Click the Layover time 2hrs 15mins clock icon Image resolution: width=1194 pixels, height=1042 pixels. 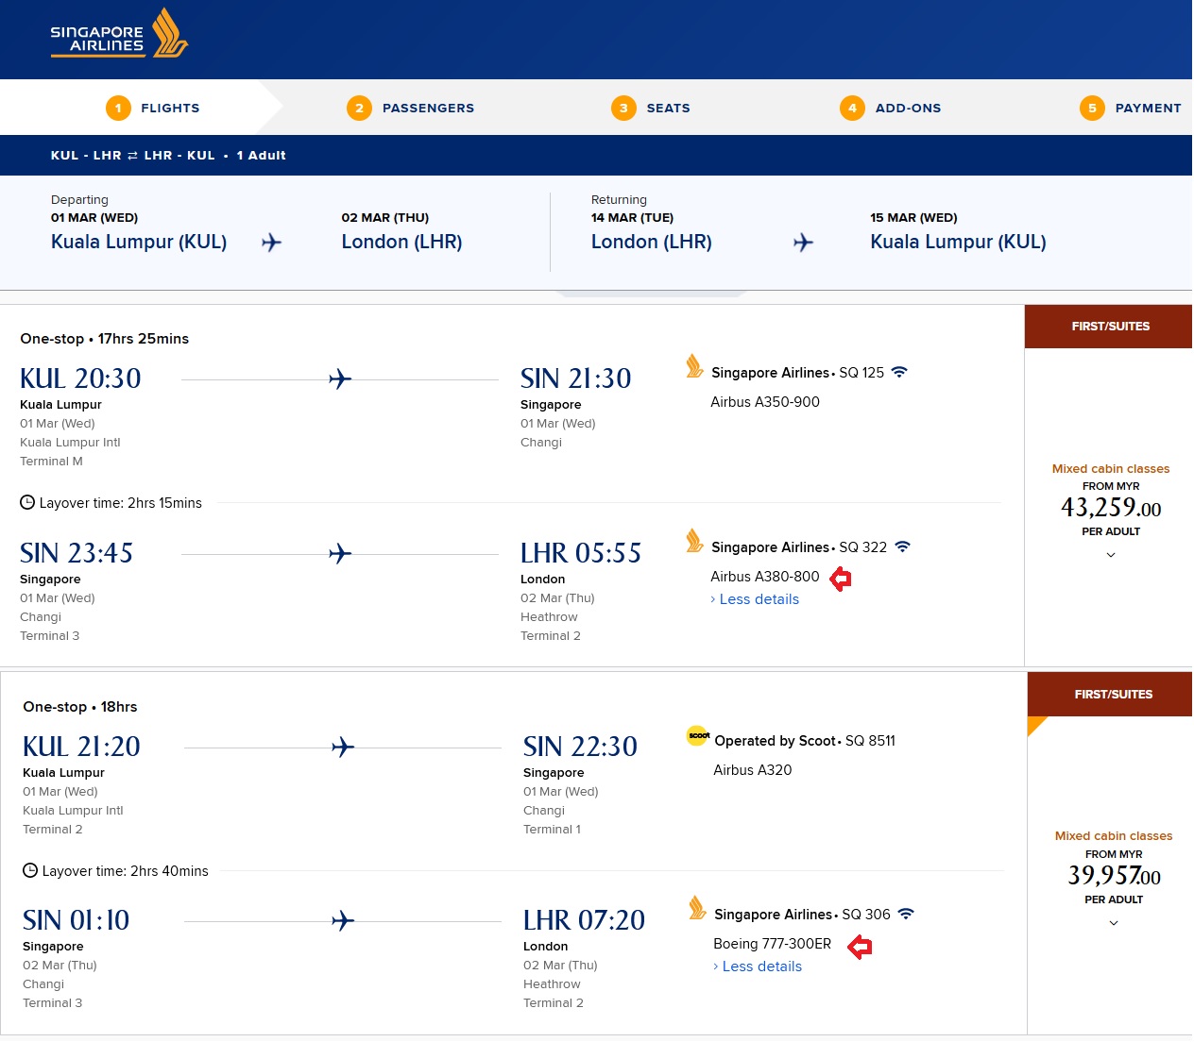point(27,503)
